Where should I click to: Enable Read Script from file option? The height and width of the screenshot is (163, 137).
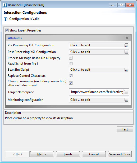pos(71,64)
